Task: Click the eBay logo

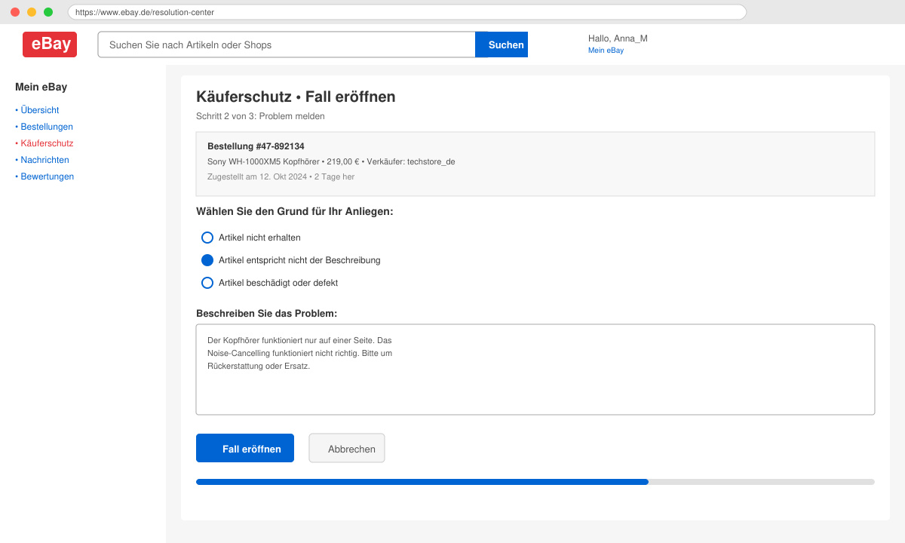Action: 50,44
